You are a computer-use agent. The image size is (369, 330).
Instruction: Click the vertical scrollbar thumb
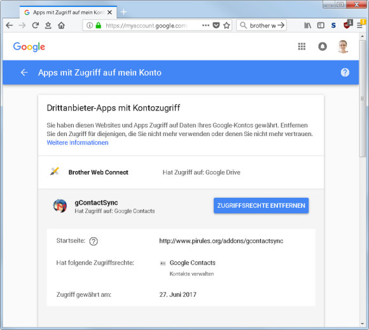click(363, 99)
